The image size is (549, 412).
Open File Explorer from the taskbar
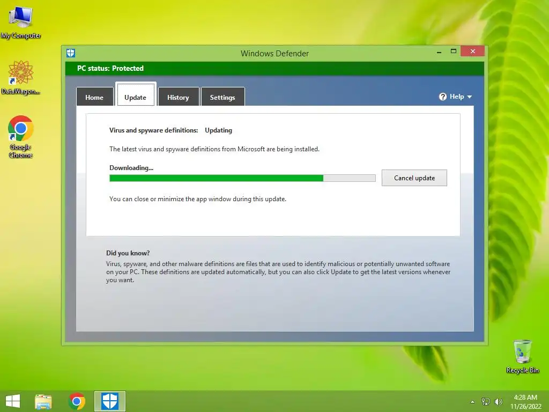(x=43, y=401)
